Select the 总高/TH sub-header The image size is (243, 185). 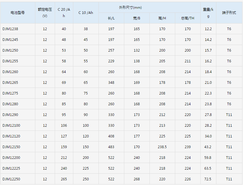(187, 18)
